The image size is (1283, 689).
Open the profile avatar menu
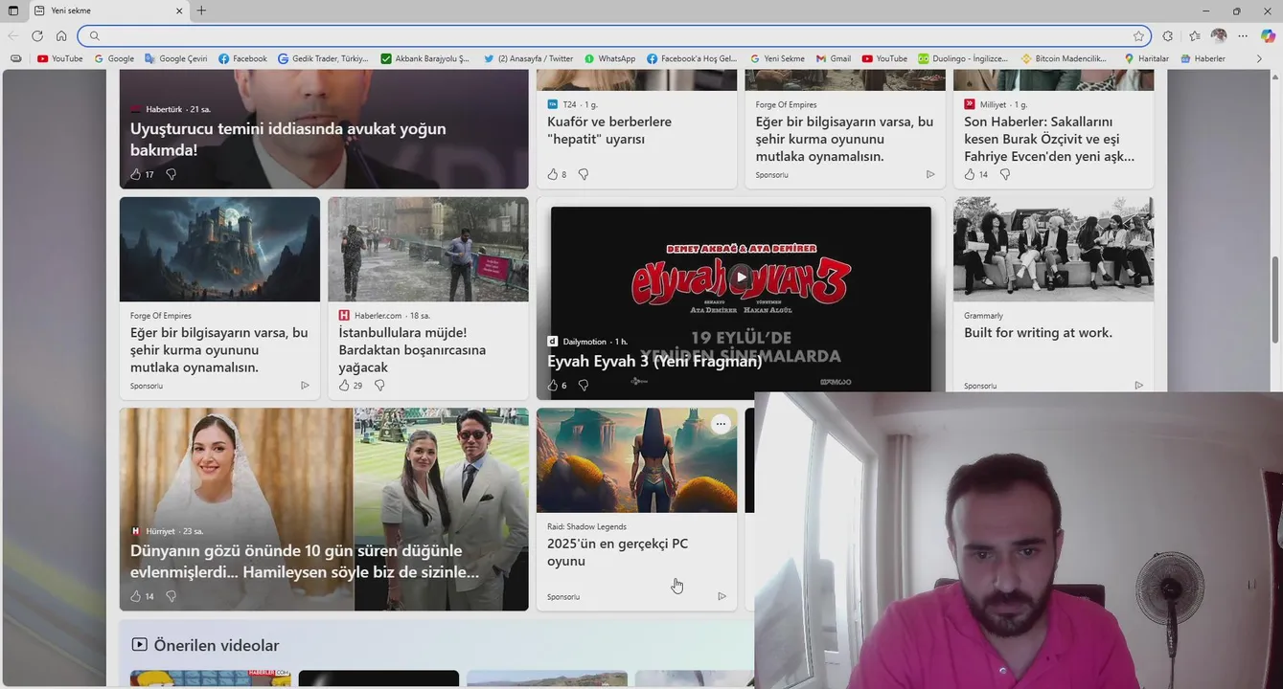point(1219,35)
